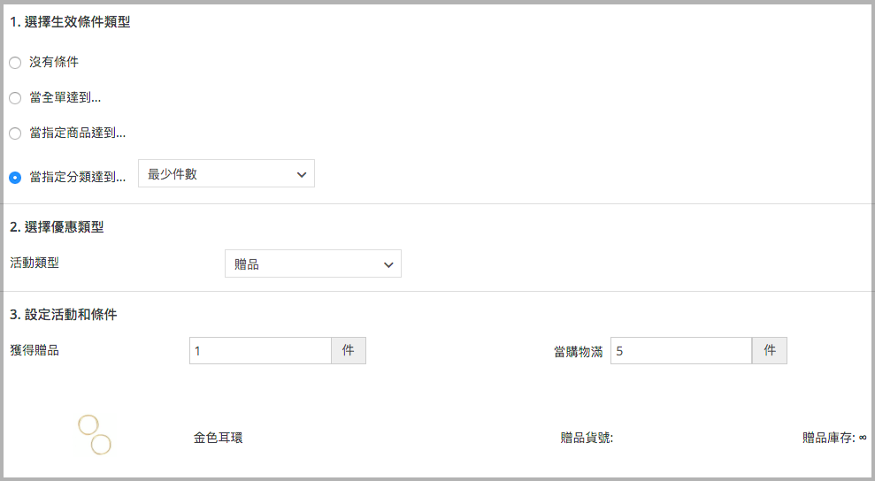
Task: Click the 2. 選擇優惠類型 heading
Action: pos(57,227)
